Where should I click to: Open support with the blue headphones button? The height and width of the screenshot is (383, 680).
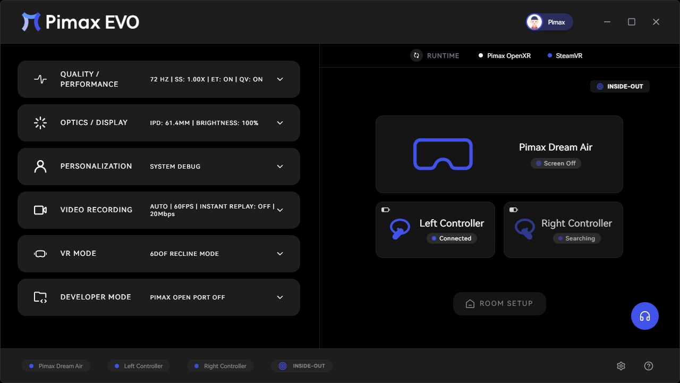click(645, 316)
